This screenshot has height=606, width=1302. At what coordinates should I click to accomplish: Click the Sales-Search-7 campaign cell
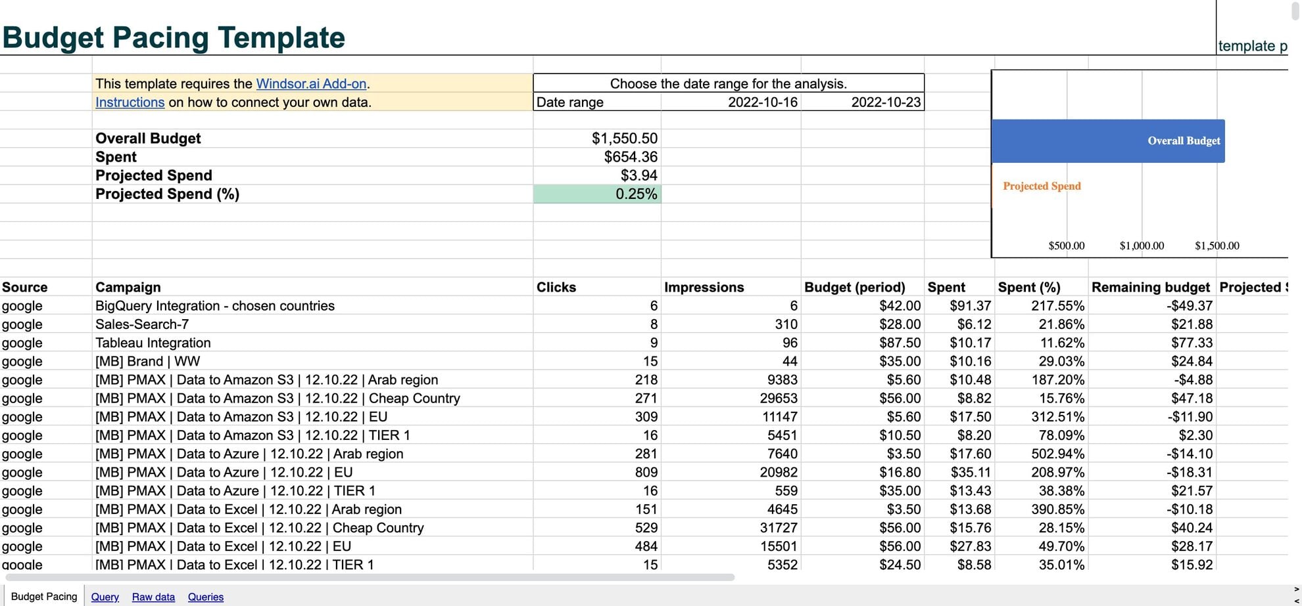[142, 324]
